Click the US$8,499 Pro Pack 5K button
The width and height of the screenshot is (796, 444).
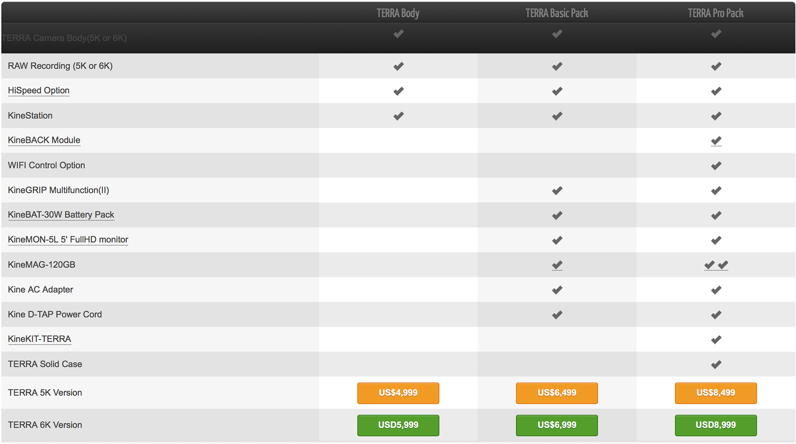(x=716, y=393)
